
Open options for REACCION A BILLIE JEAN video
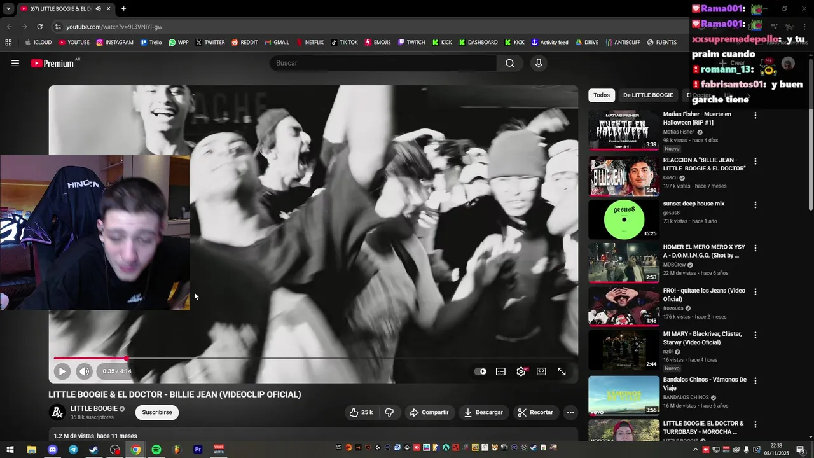point(755,162)
